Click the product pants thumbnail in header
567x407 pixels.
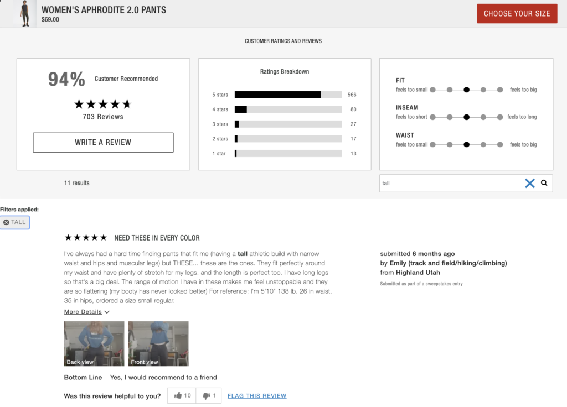click(x=25, y=13)
